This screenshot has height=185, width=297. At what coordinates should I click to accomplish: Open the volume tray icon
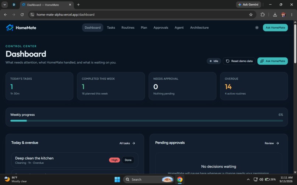click(261, 179)
